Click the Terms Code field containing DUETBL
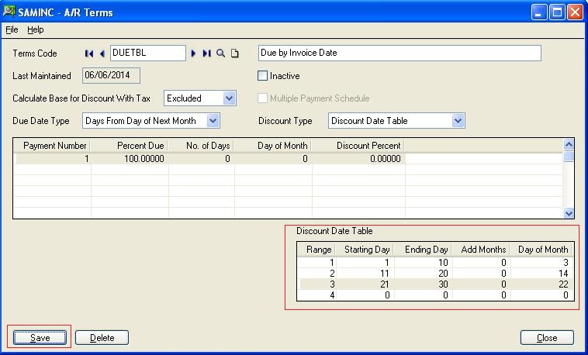Screen dimensions: 588x355 click(x=147, y=53)
